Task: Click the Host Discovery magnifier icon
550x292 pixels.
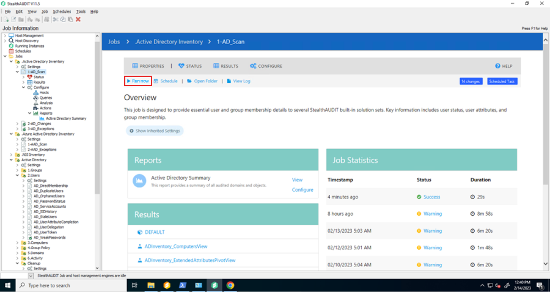Action: pyautogui.click(x=11, y=41)
